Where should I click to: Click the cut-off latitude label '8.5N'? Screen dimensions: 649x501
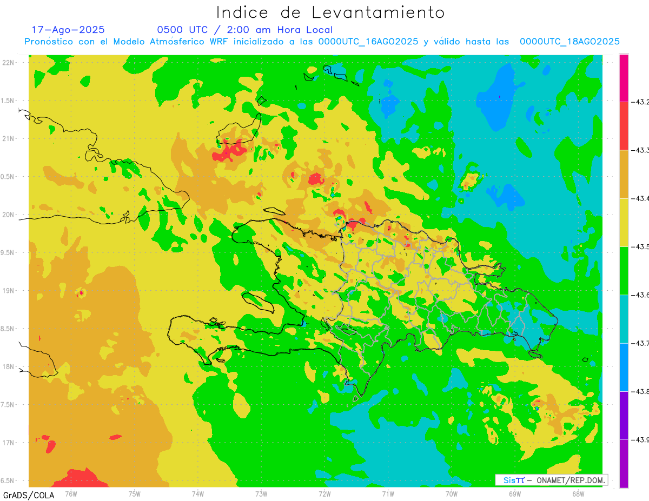[x=8, y=329]
